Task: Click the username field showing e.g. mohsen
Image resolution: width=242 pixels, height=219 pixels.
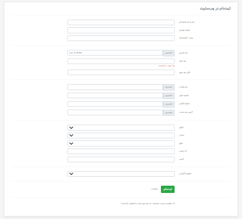Action: click(115, 53)
